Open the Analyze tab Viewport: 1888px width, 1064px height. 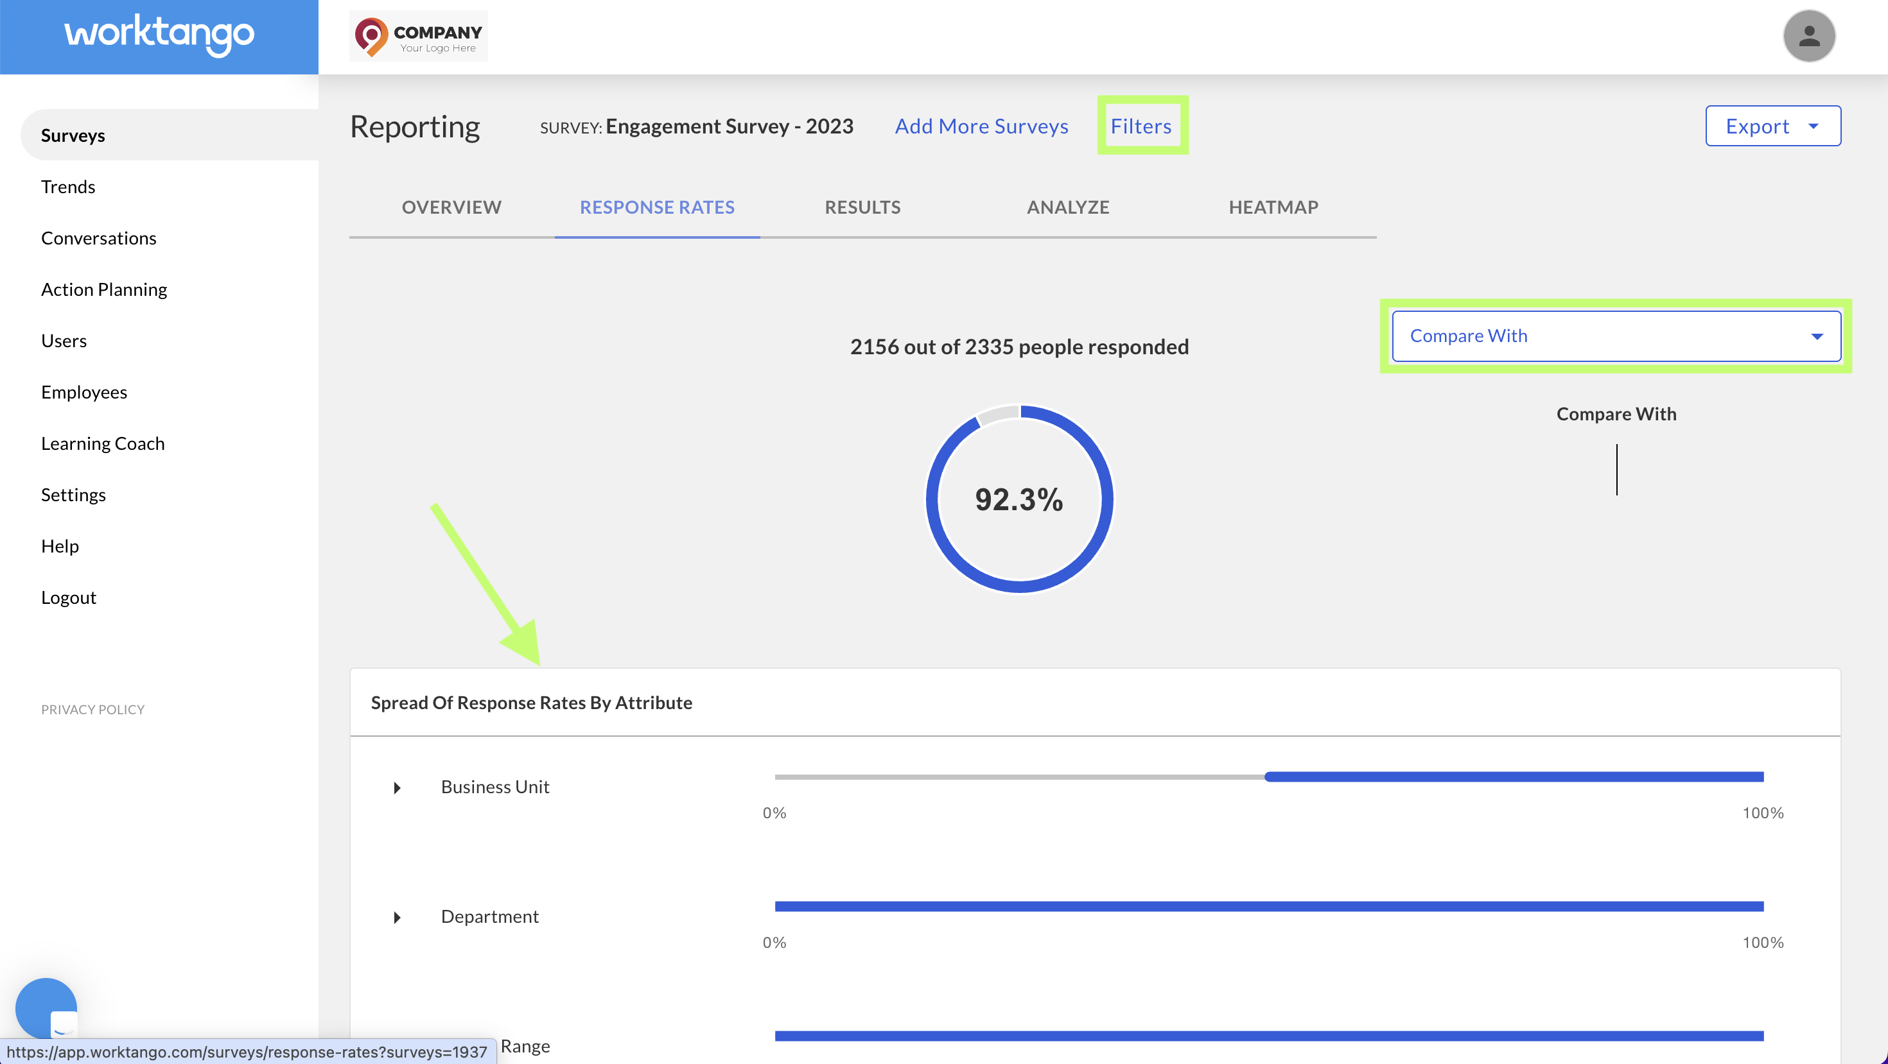1068,207
